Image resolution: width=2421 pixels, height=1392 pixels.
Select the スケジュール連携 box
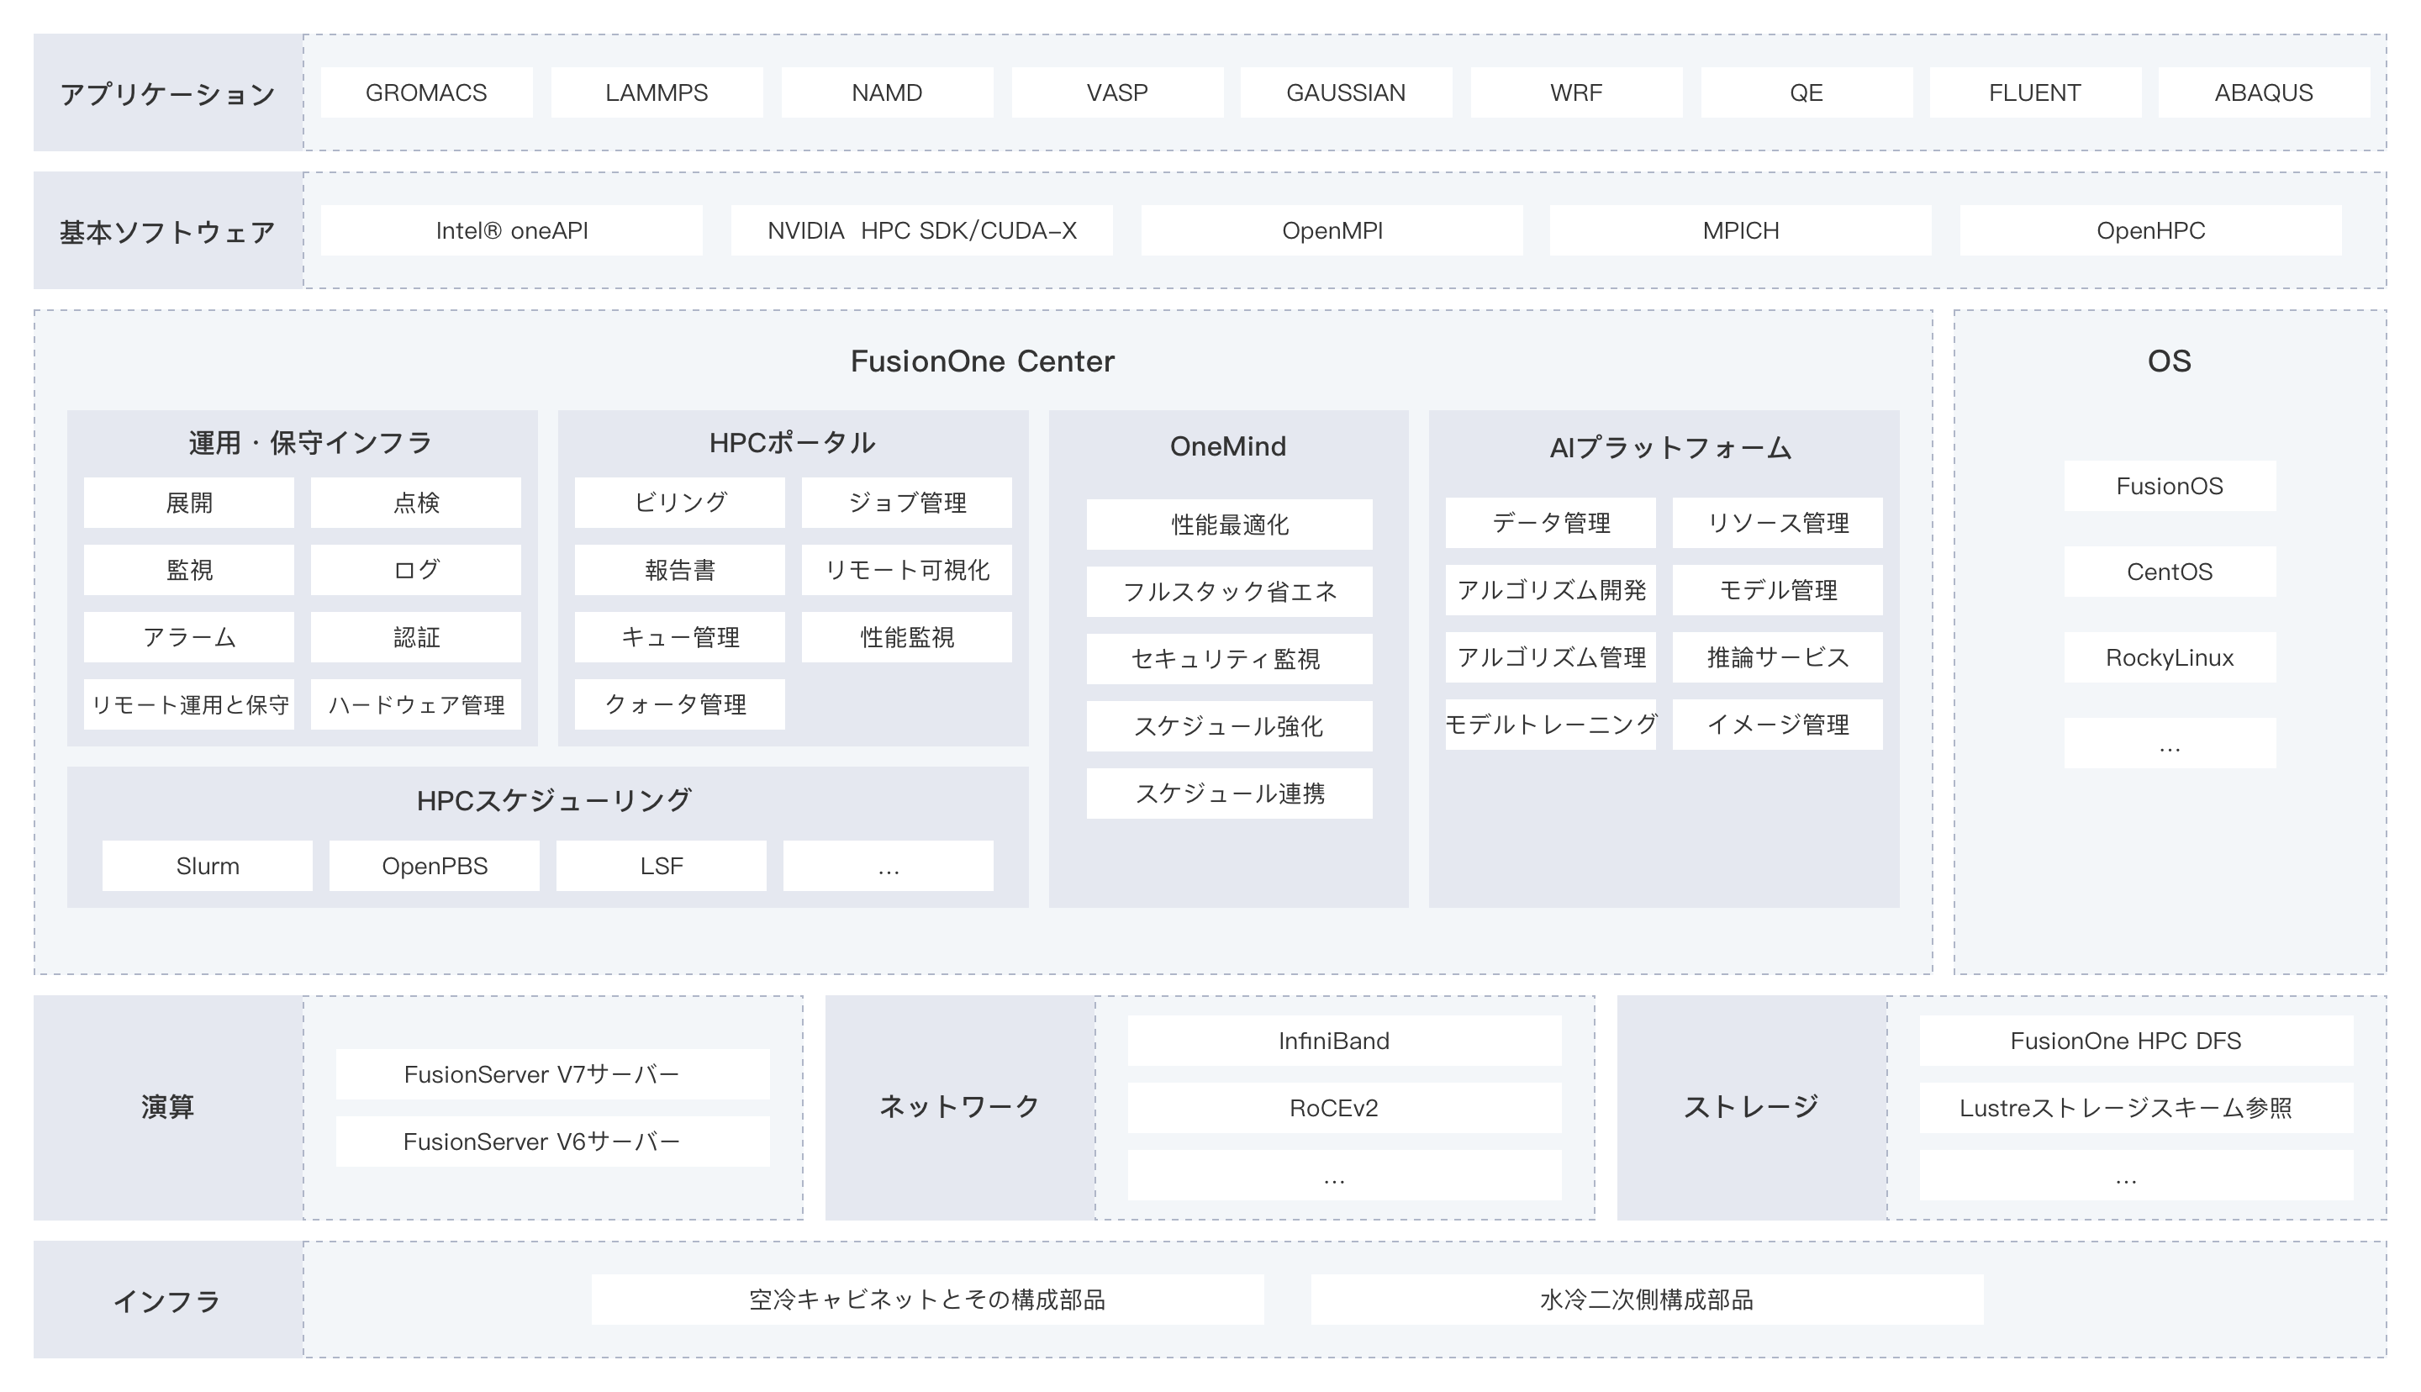[x=1229, y=794]
